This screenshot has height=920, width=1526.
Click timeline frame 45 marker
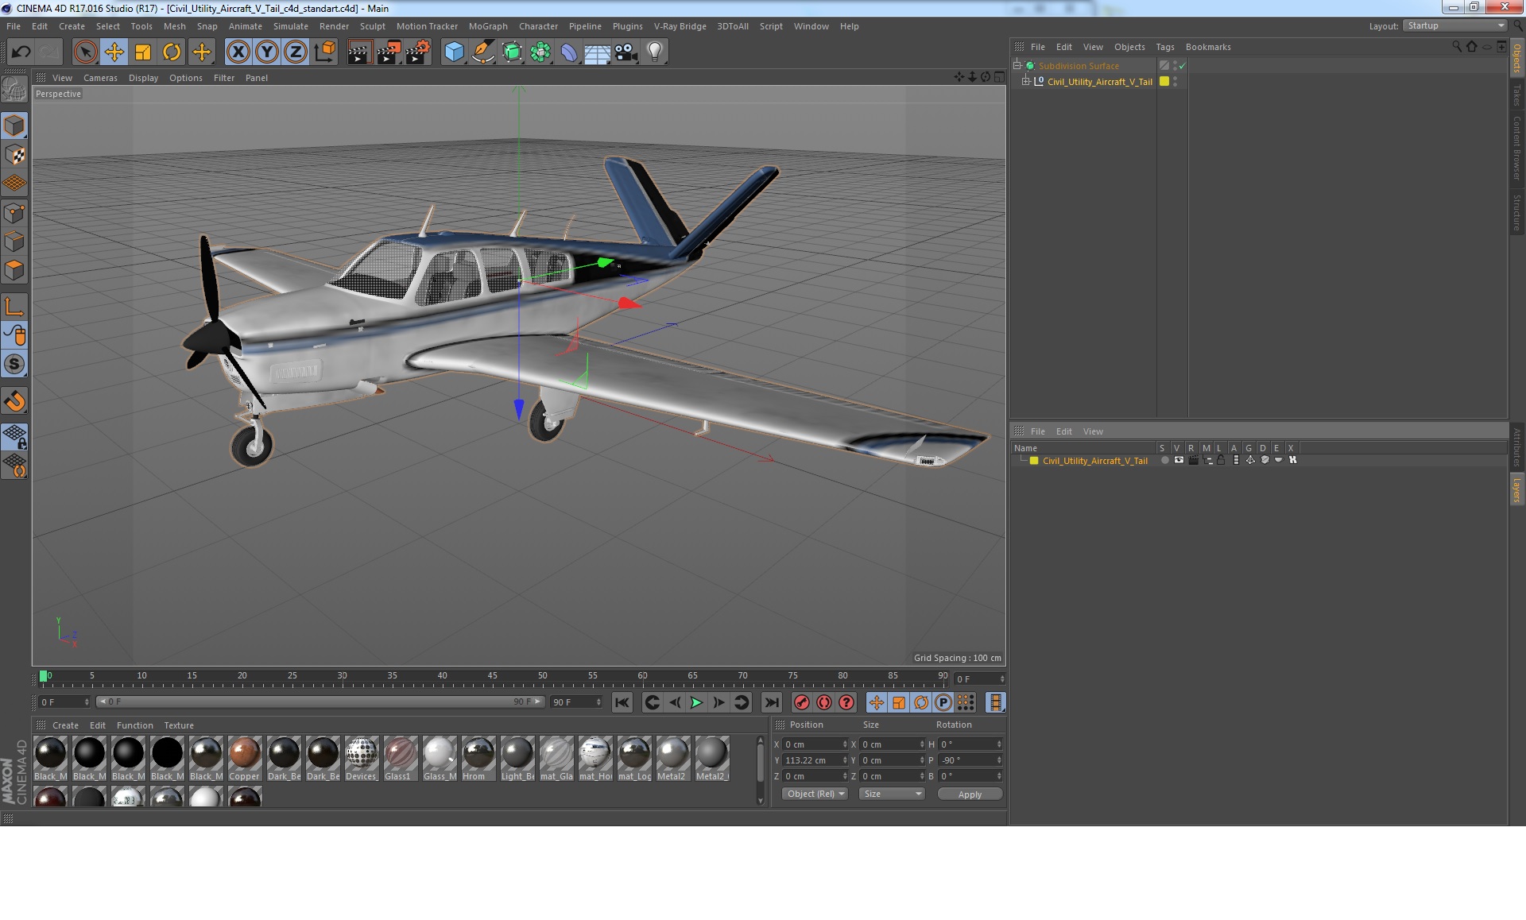pos(492,676)
